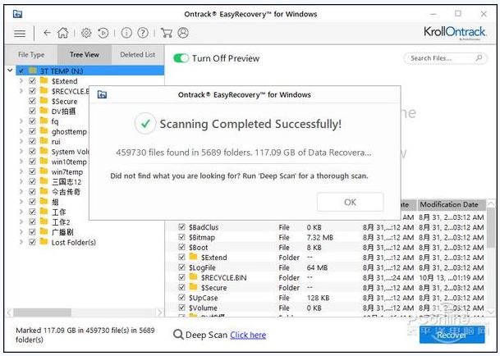Expand the win10temp tree folder
The height and width of the screenshot is (356, 500).
pyautogui.click(x=21, y=162)
